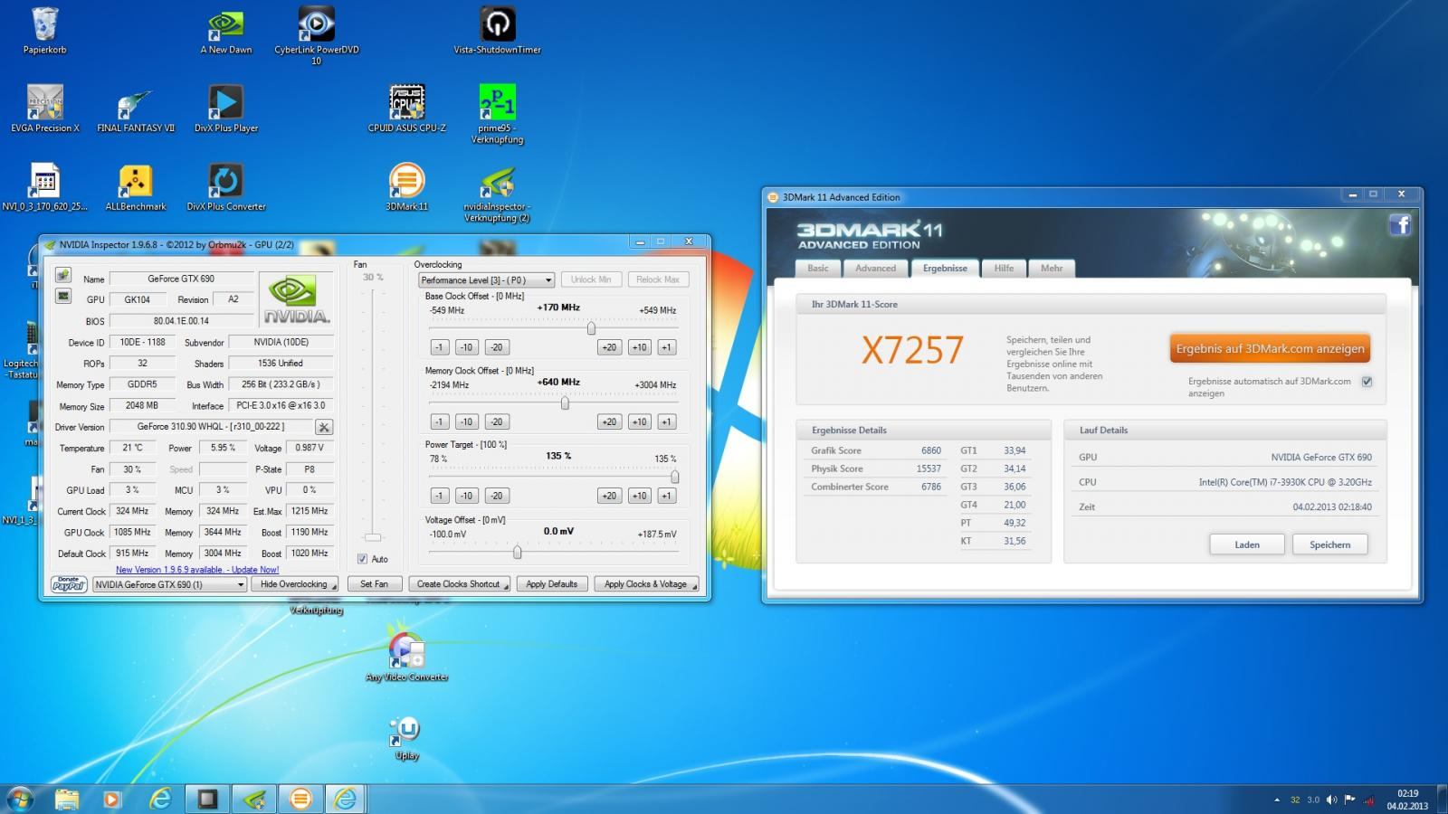Click the sensor monitoring icon below upload button
Viewport: 1448px width, 814px height.
pyautogui.click(x=63, y=297)
